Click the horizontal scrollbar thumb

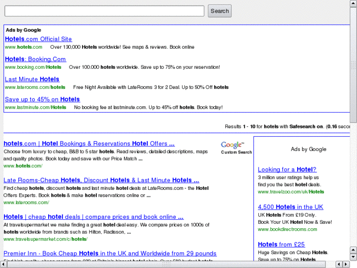[x=166, y=265]
